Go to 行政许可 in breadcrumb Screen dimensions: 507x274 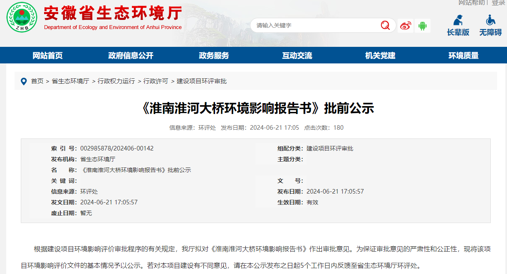(156, 81)
